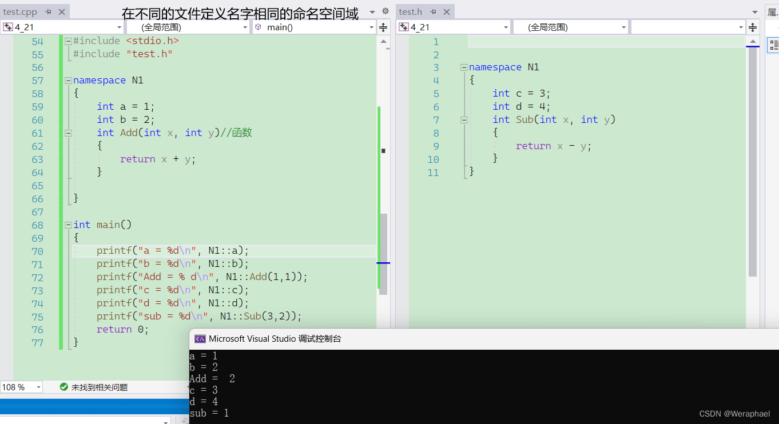This screenshot has width=779, height=424.
Task: Click the 'return x + y;' line
Action: pos(158,159)
